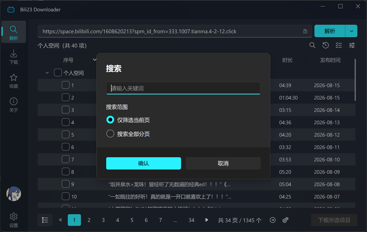Open the parse history clock icon
367x232 pixels.
[x=326, y=45]
